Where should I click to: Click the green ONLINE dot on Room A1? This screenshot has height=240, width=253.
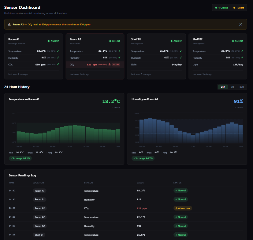(x=48, y=41)
